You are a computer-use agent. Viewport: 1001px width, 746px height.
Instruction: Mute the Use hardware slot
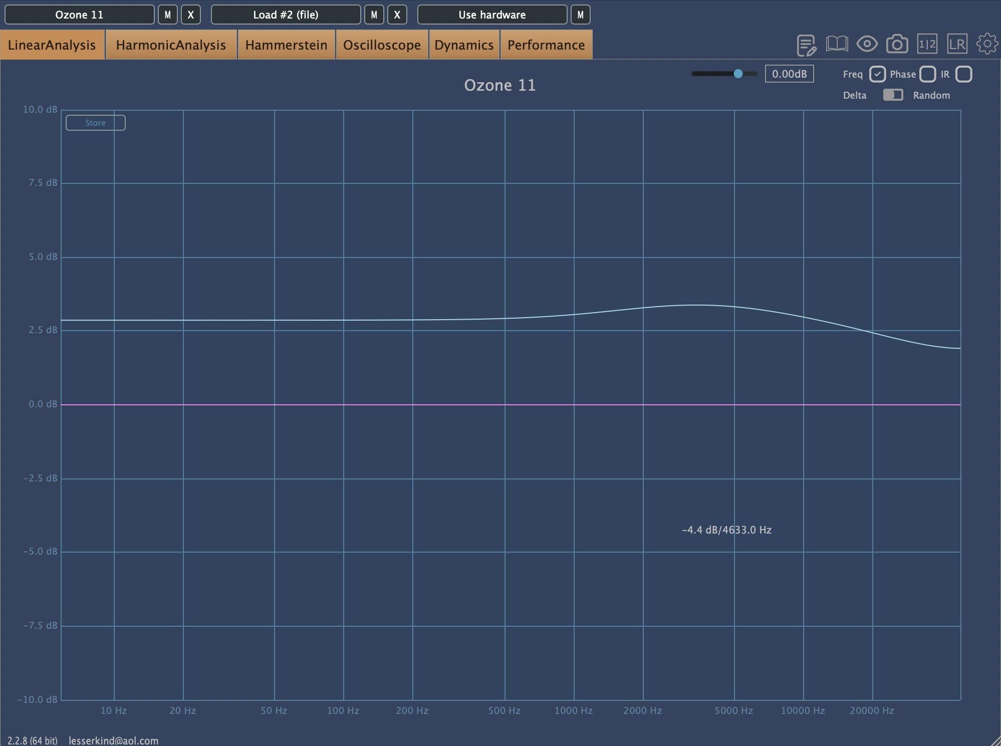click(x=581, y=15)
